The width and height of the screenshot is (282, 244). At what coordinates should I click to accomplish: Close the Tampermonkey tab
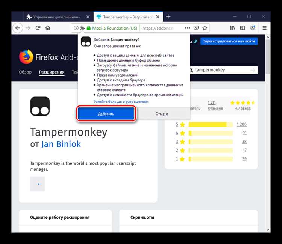[158, 17]
